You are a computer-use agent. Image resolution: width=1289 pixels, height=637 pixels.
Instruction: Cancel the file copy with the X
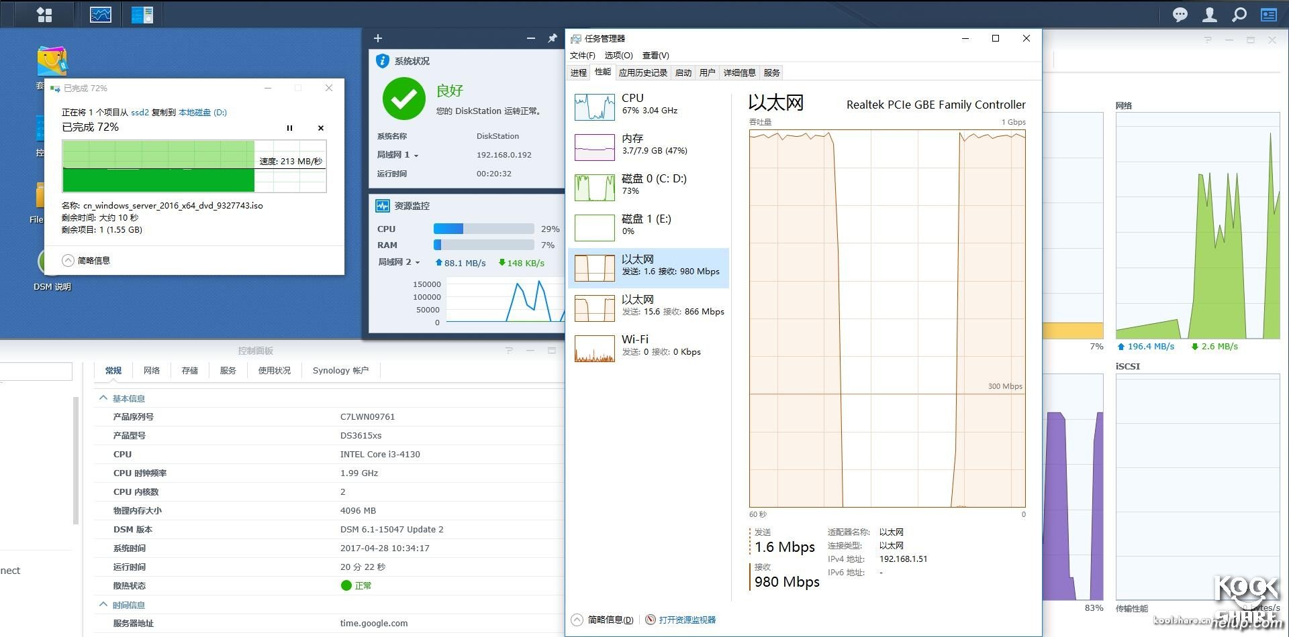(321, 128)
